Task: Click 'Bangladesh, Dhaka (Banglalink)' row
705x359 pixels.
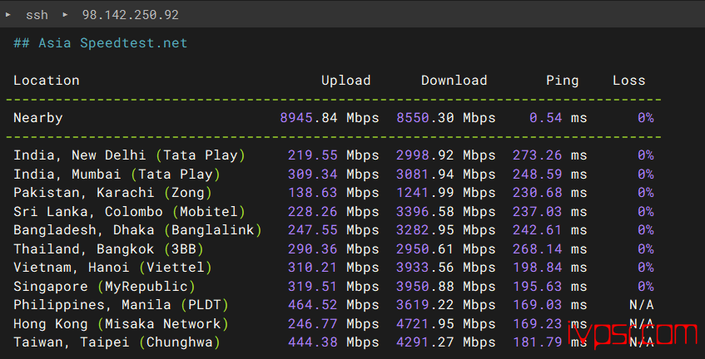Action: [x=334, y=230]
